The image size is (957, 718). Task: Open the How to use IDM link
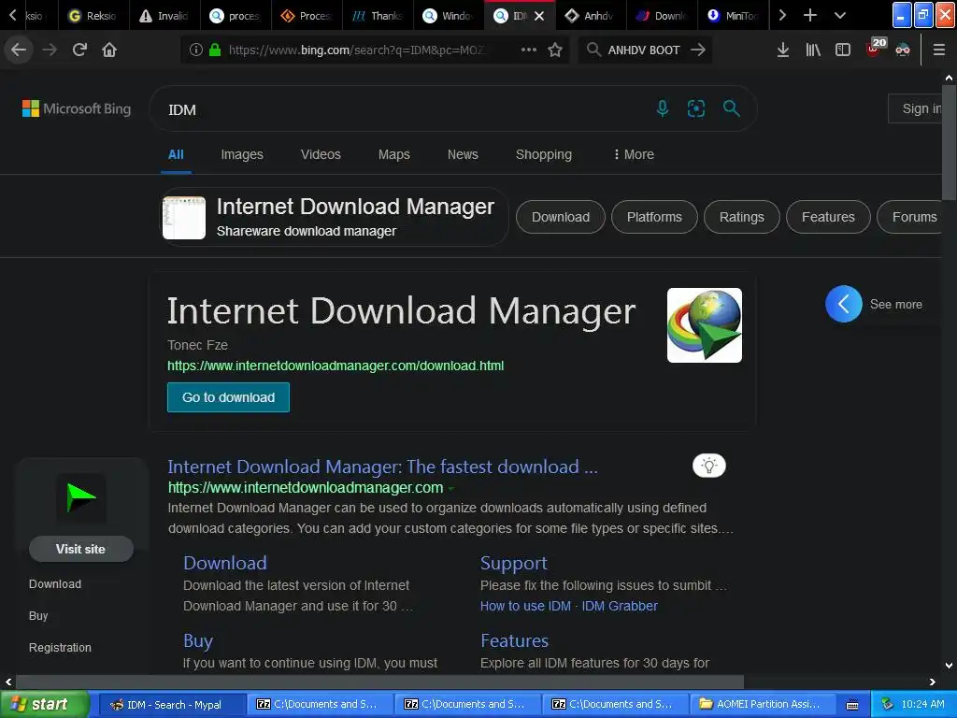(525, 606)
